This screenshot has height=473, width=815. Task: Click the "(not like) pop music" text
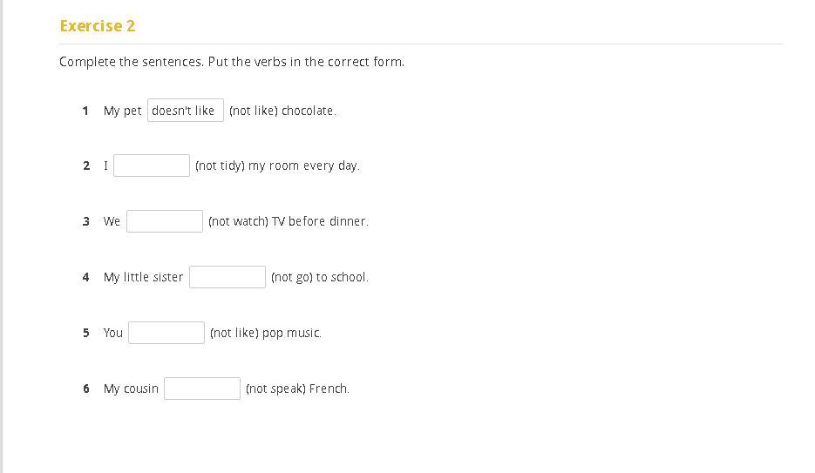(266, 333)
